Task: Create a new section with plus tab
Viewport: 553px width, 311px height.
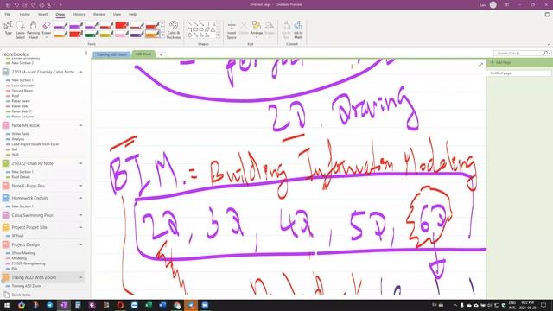Action: [161, 54]
